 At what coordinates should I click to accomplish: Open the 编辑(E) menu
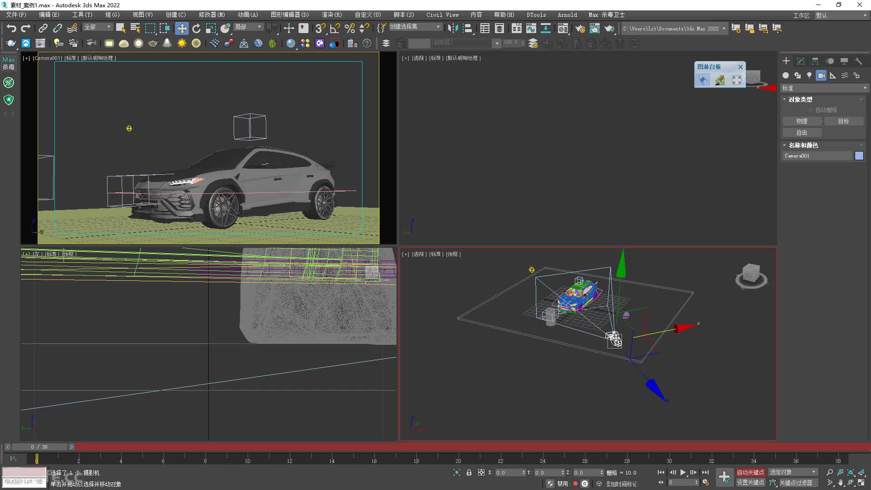point(49,15)
